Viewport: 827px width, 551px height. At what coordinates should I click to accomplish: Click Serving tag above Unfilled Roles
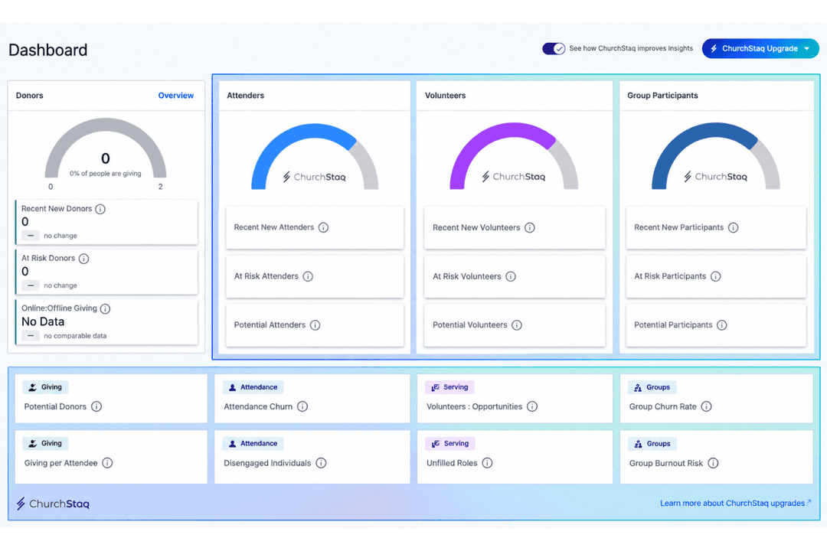point(450,443)
